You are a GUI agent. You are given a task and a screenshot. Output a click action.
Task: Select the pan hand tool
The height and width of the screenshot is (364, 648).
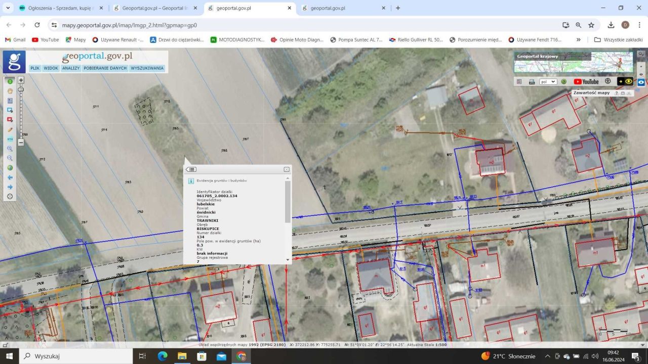click(10, 91)
